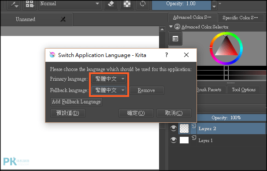Viewport: 267px width, 171px height.
Task: Toggle the lock icon on Advanced Color Selector docker
Action: (x=177, y=27)
